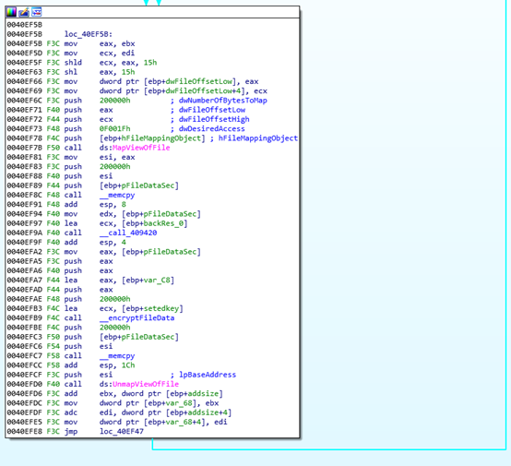The width and height of the screenshot is (511, 466).
Task: Click the edit node comment pencil icon
Action: (24, 12)
